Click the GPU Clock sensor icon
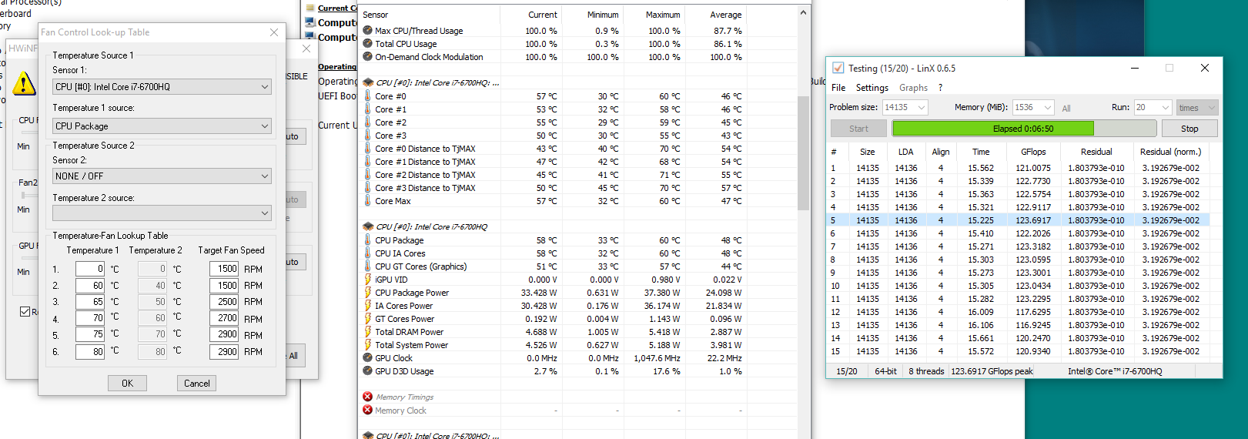 pyautogui.click(x=367, y=358)
